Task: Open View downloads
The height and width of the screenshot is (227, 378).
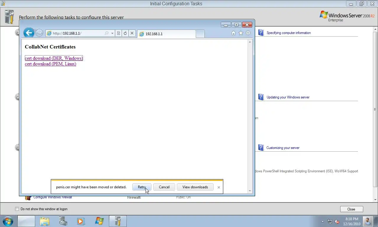Action: [195, 187]
